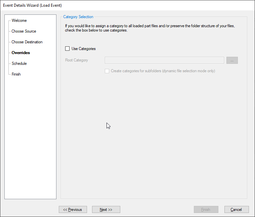Enable the Use Categories checkbox
The height and width of the screenshot is (217, 255).
[67, 49]
